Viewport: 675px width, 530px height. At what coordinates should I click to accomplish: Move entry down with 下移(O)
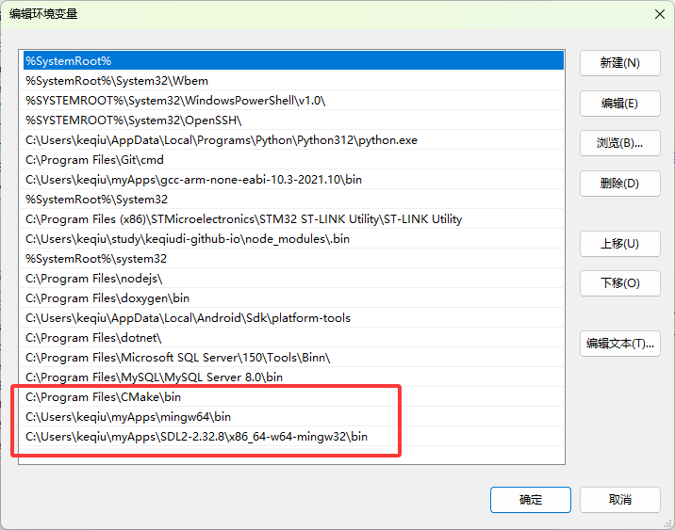(619, 283)
